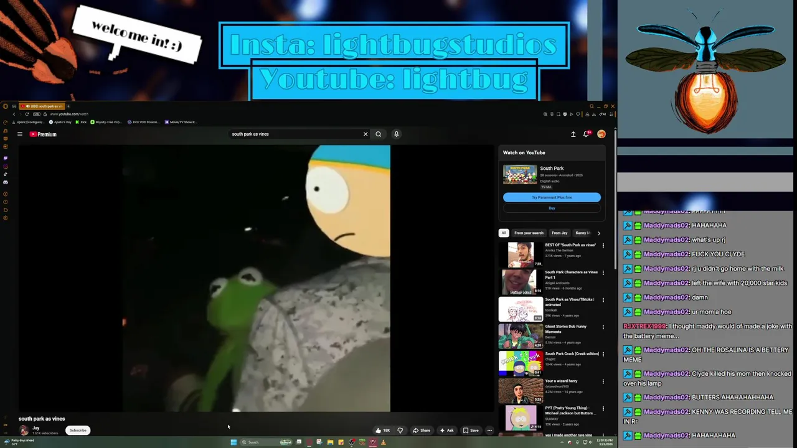The width and height of the screenshot is (797, 448).
Task: Open the browser sidebar history clock
Action: (x=6, y=202)
